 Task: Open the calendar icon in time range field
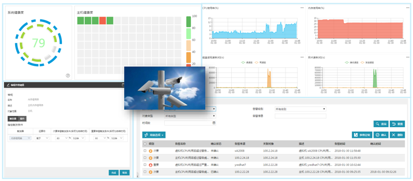pyautogui.click(x=214, y=122)
